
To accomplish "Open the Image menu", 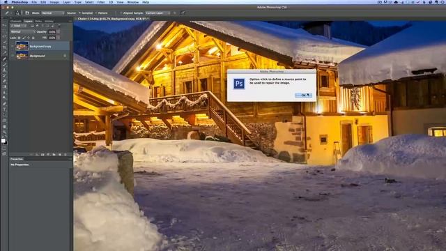I will point(54,2).
